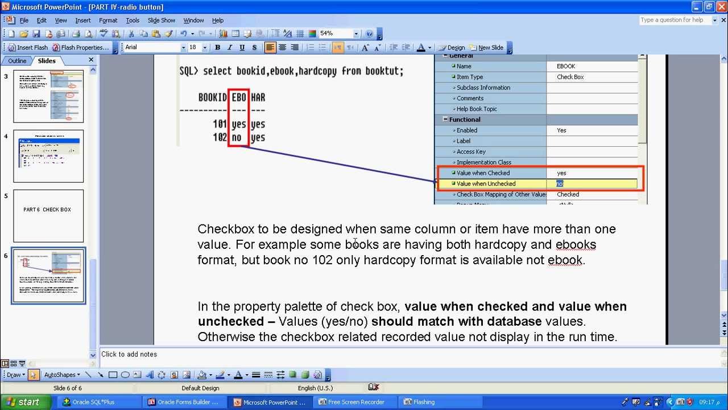Toggle Italic formatting

click(x=230, y=47)
